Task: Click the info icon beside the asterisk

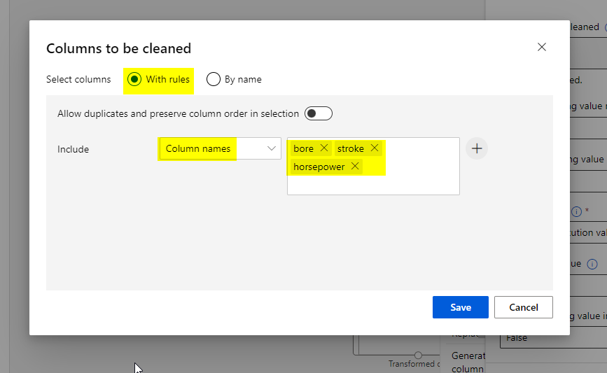Action: click(576, 211)
